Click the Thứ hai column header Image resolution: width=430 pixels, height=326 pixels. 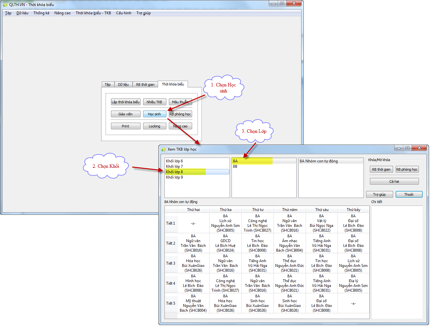[x=193, y=210]
